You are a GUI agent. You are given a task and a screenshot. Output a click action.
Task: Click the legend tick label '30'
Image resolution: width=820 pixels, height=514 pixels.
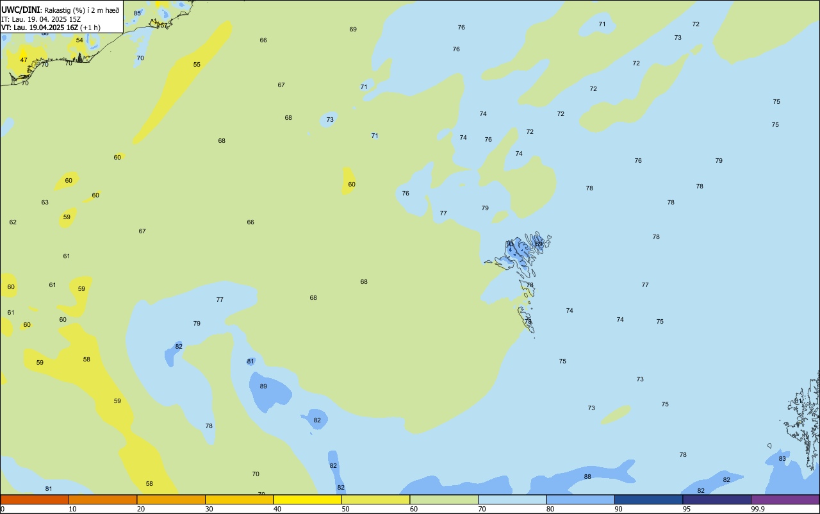point(209,509)
